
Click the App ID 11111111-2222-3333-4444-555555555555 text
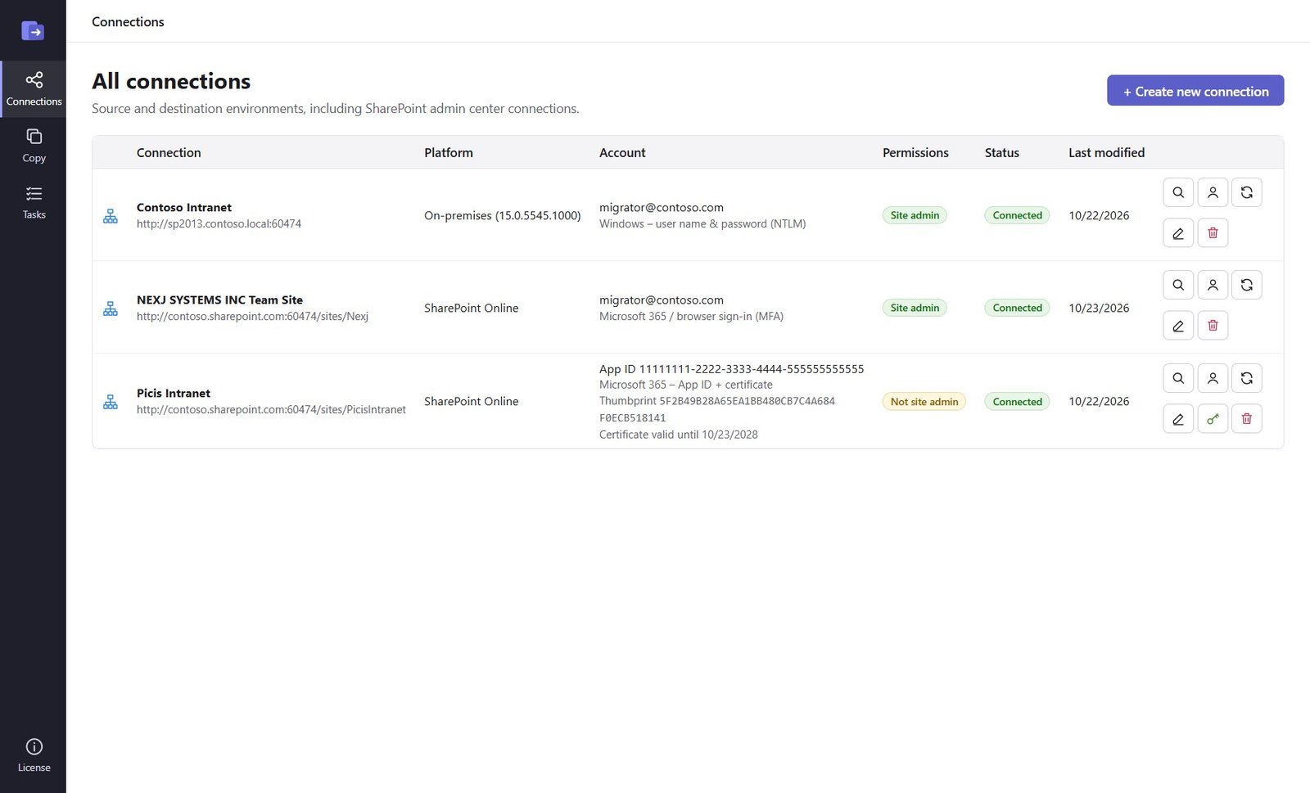pos(731,369)
